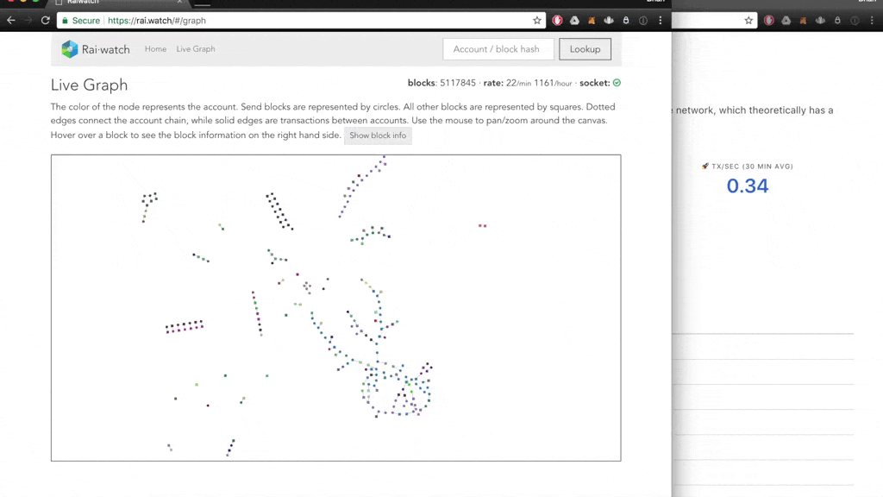Open Chrome's three-dot menu

(x=661, y=20)
